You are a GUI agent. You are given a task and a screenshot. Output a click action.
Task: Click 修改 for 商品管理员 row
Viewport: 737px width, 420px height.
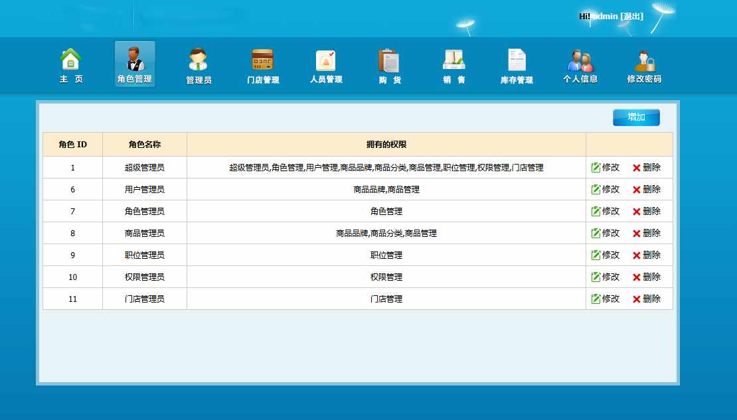coord(606,234)
